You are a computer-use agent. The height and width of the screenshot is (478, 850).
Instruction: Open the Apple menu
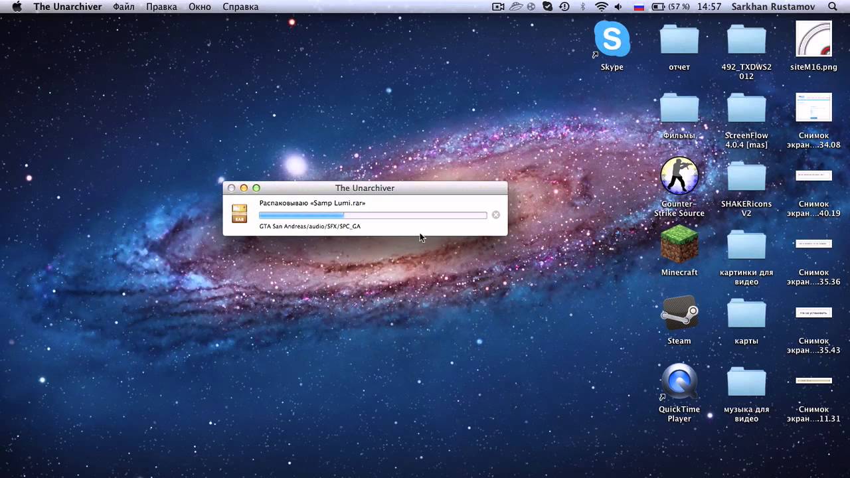pos(17,7)
